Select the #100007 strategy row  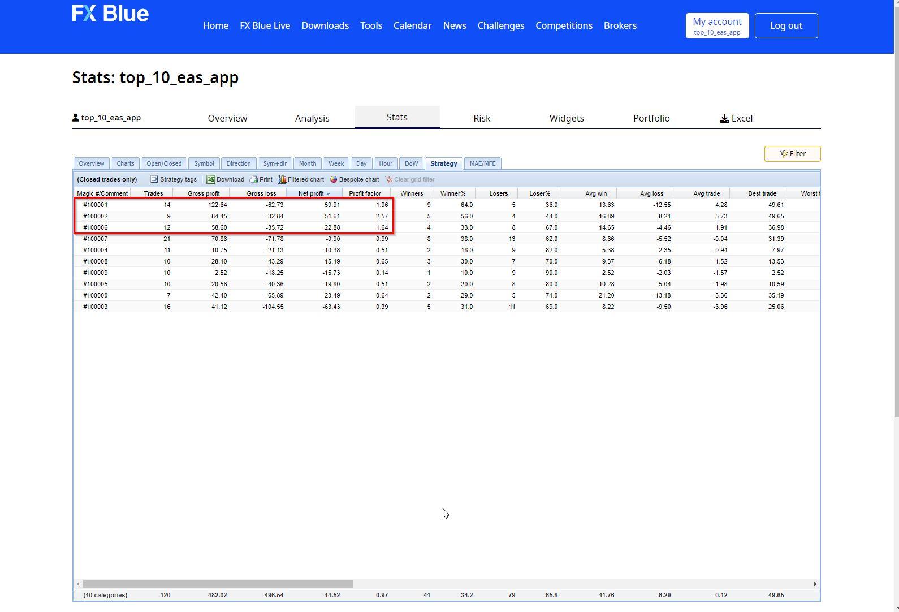(x=447, y=239)
